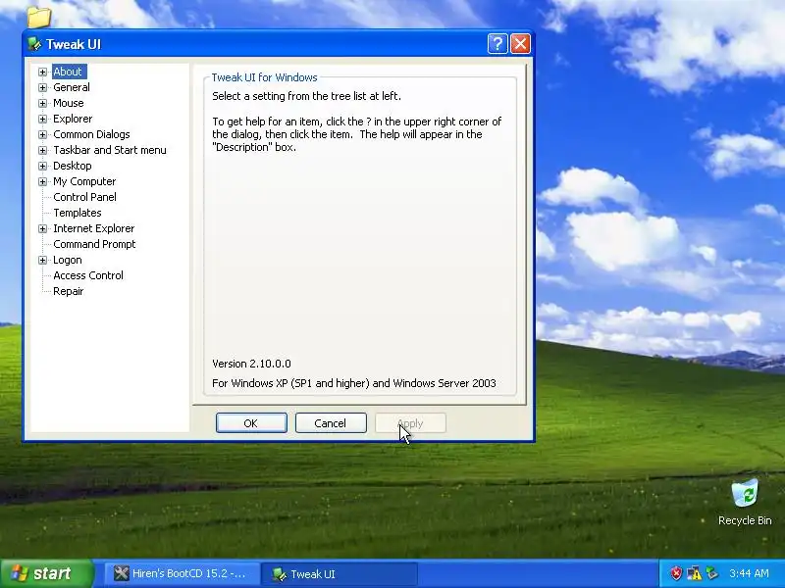Image resolution: width=785 pixels, height=588 pixels.
Task: Select Explorer in the settings tree
Action: click(x=73, y=119)
